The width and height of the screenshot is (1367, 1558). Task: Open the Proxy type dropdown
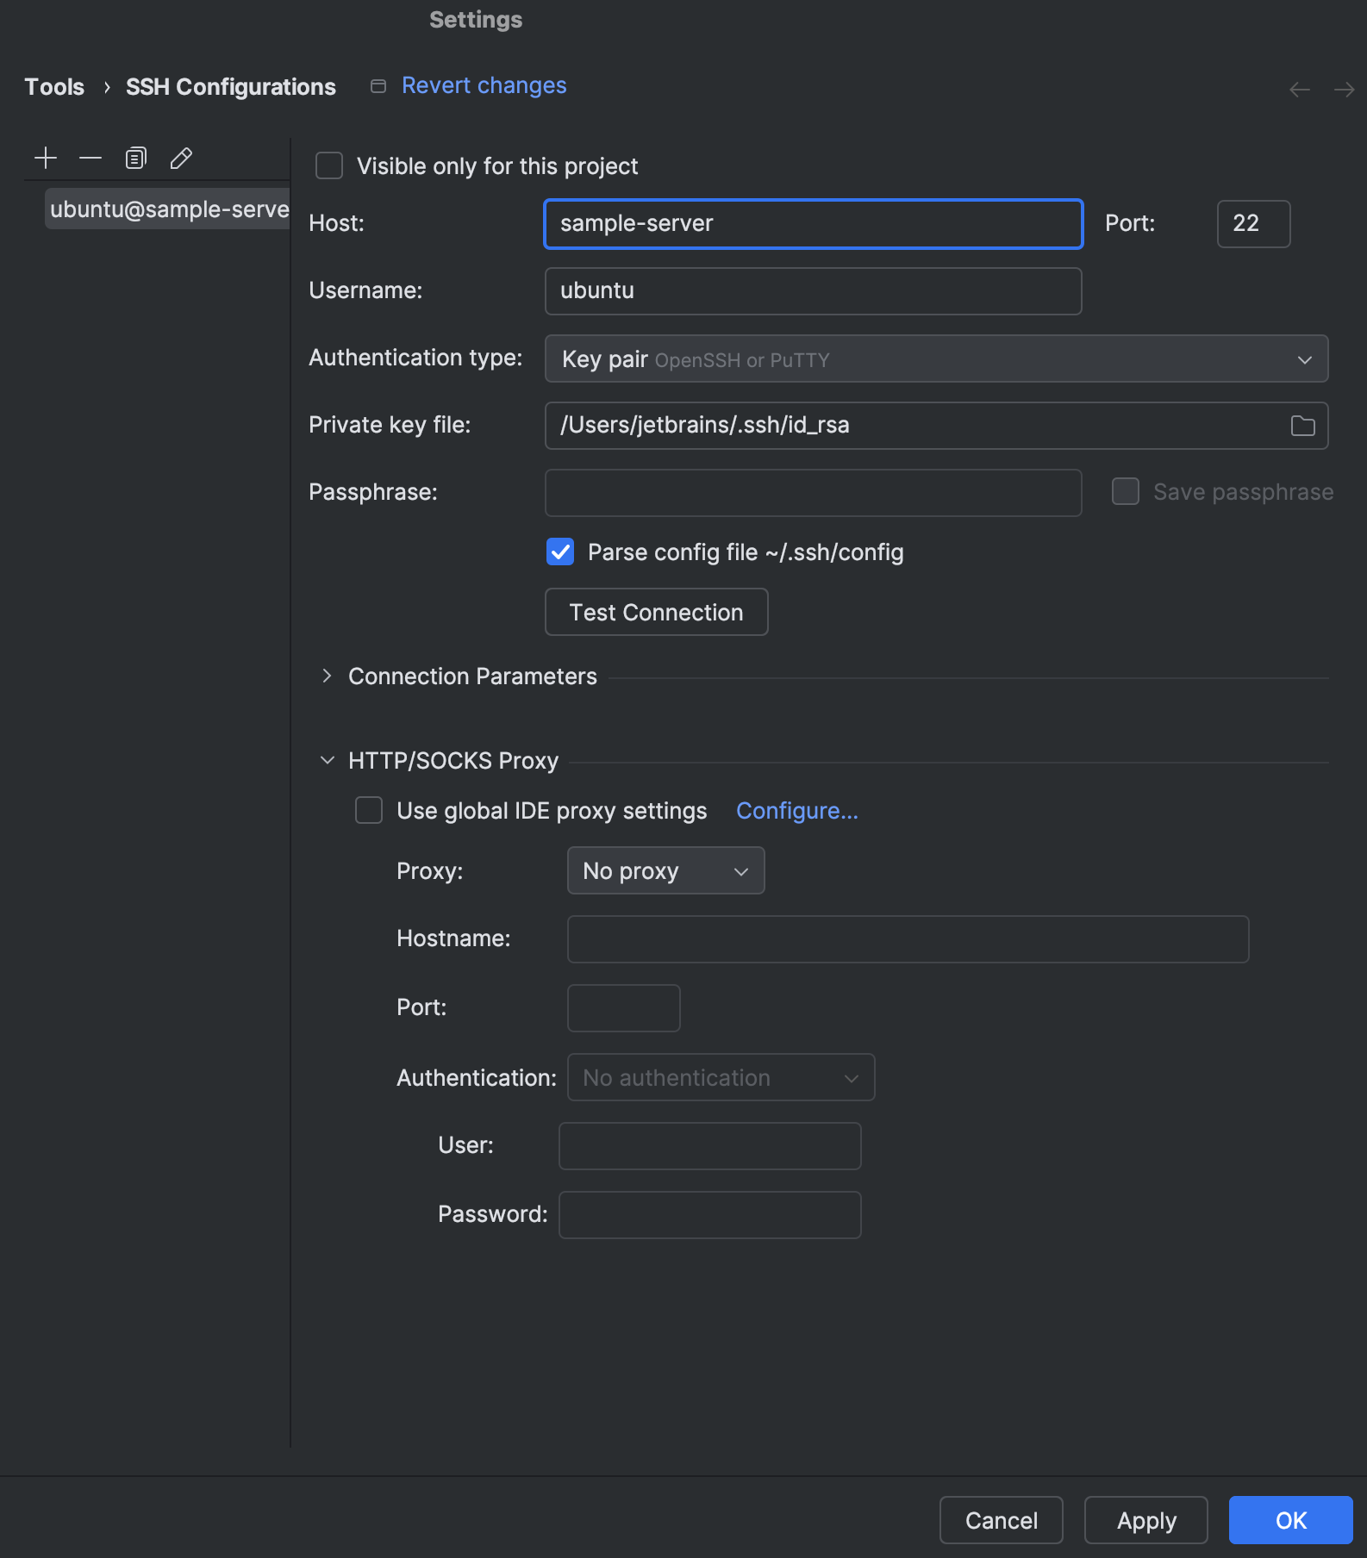665,870
